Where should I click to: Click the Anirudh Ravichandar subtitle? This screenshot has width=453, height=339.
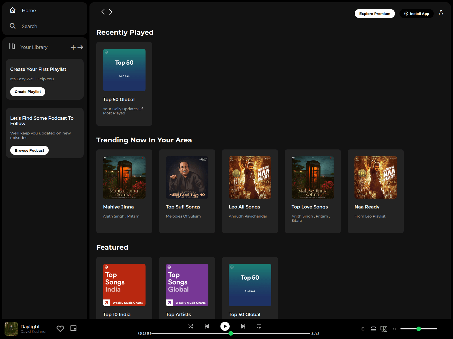click(248, 216)
